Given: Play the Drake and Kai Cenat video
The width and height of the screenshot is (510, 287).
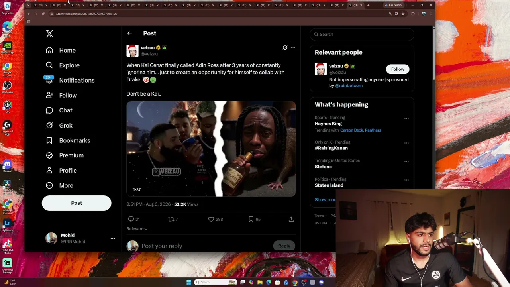Looking at the screenshot, I should point(211,149).
